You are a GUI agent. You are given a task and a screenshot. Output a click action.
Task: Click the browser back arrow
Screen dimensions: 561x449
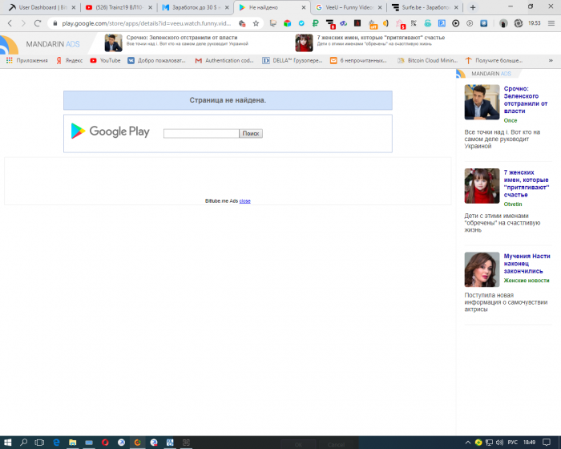tap(10, 23)
